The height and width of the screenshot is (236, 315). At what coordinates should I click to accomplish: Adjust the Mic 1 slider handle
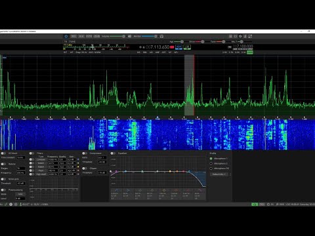pyautogui.click(x=241, y=41)
